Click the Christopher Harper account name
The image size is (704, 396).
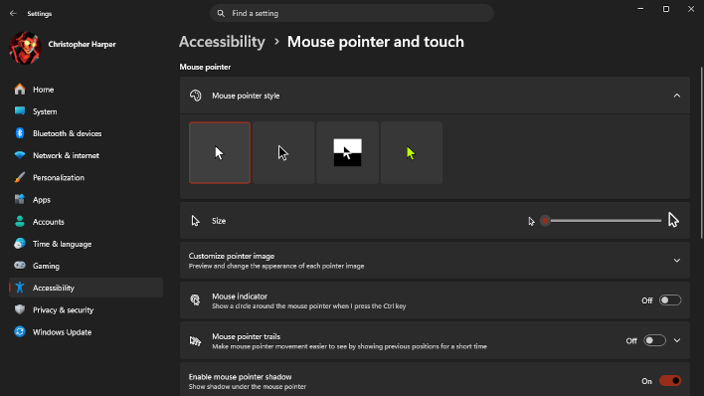coord(82,44)
